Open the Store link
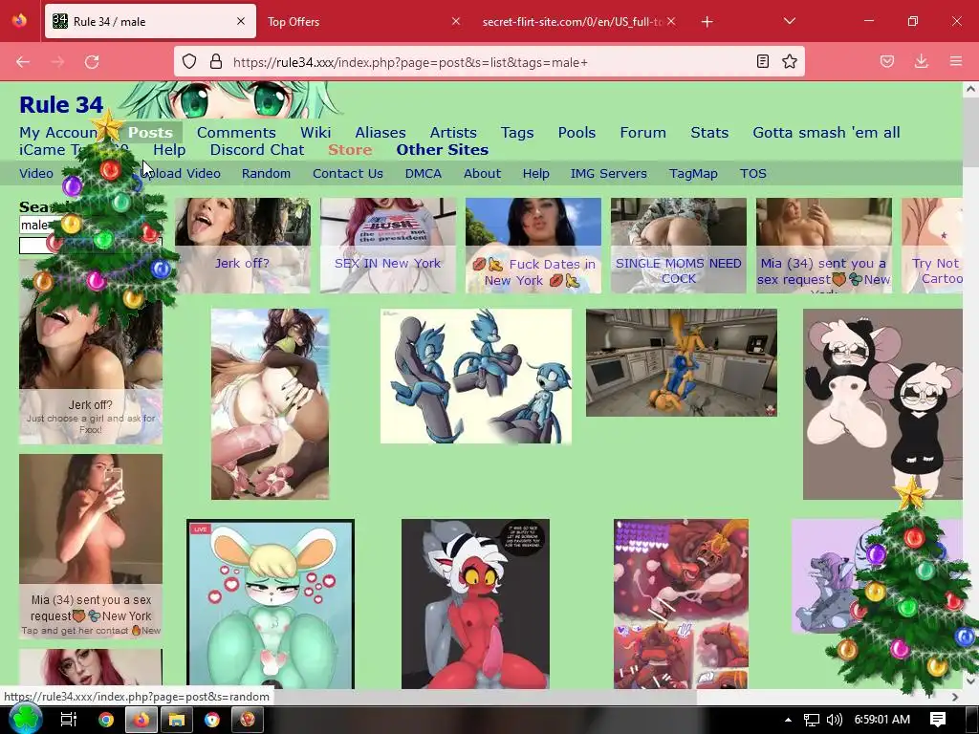Image resolution: width=979 pixels, height=734 pixels. pyautogui.click(x=350, y=150)
